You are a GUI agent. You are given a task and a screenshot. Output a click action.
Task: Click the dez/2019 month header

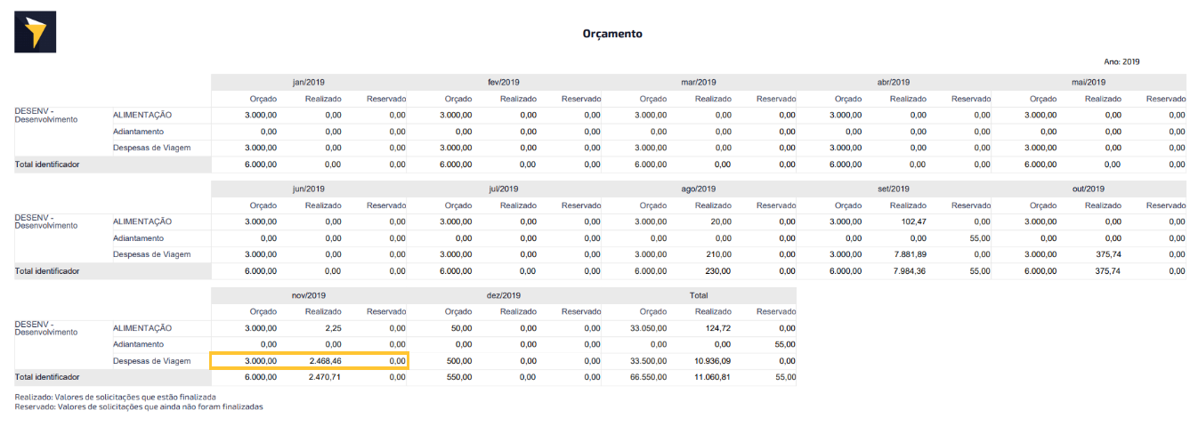[504, 294]
